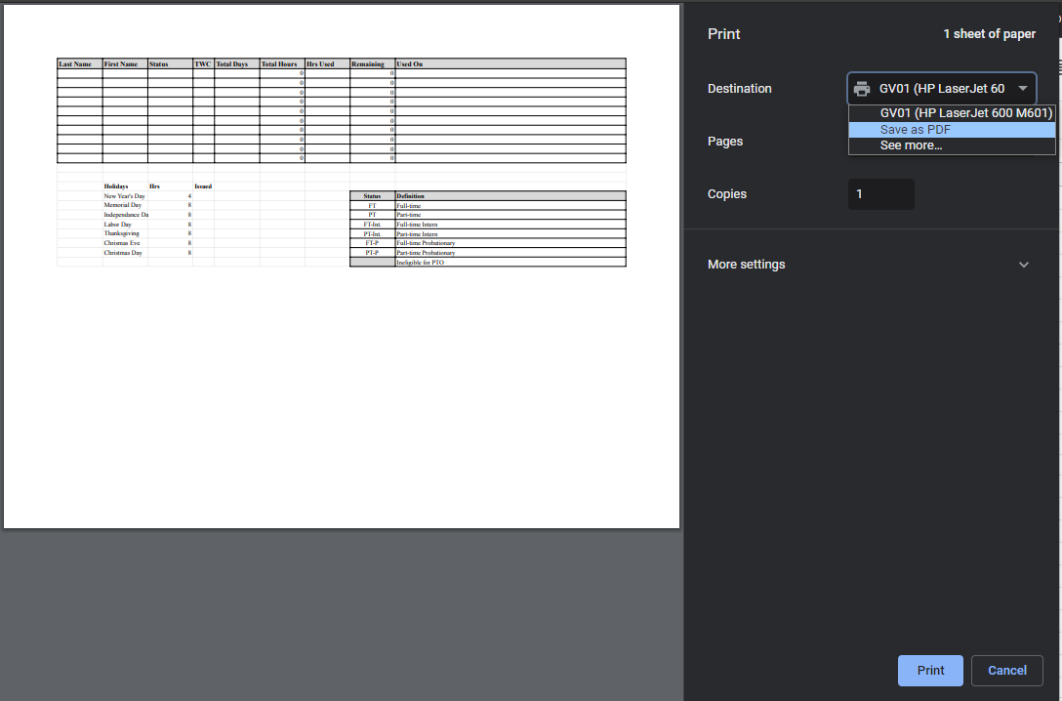
Task: Expand More settings using the chevron
Action: coord(1023,265)
